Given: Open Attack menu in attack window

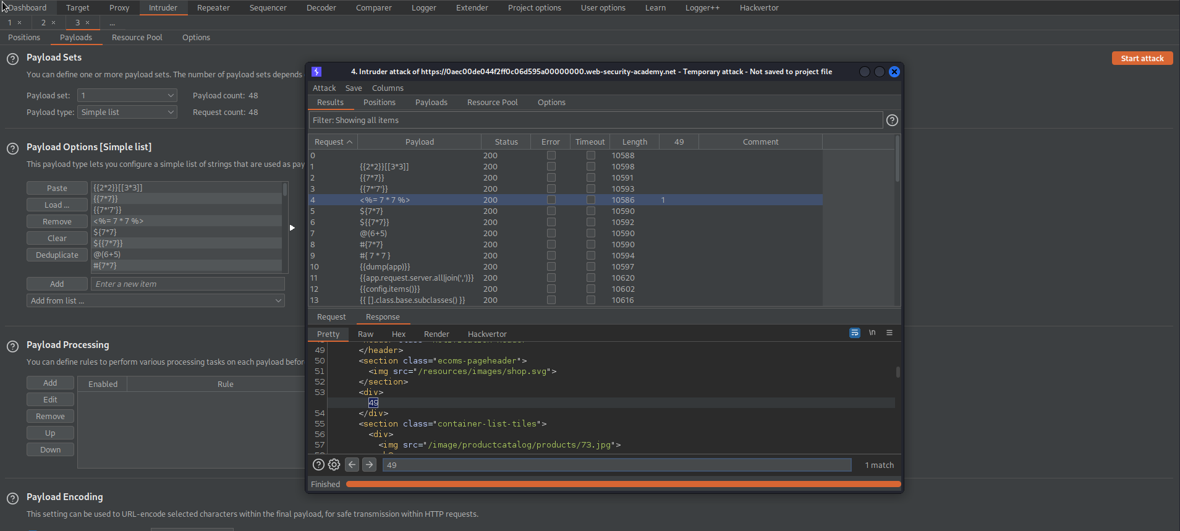Looking at the screenshot, I should [x=324, y=88].
